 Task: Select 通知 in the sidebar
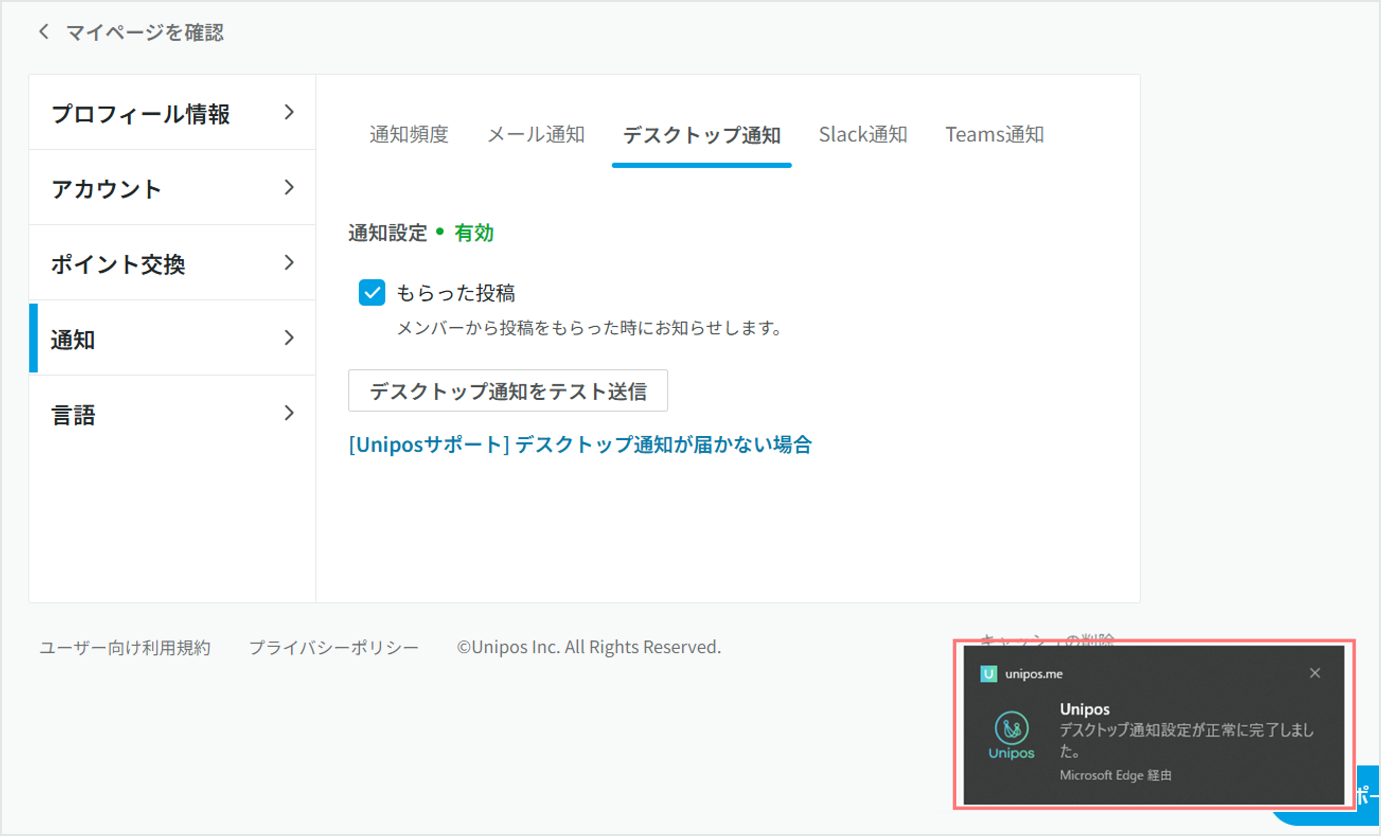pyautogui.click(x=172, y=338)
